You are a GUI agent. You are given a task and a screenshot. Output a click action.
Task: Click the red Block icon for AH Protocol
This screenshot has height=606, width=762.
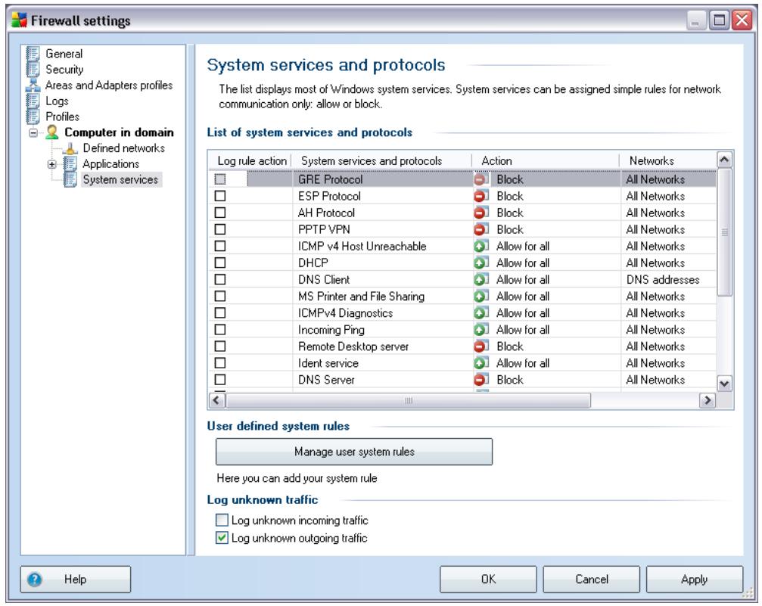[x=481, y=213]
